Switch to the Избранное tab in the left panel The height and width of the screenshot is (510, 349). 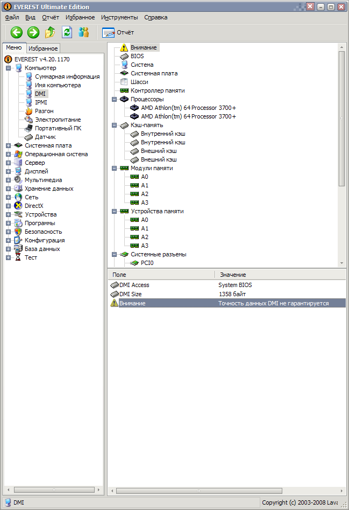point(43,48)
